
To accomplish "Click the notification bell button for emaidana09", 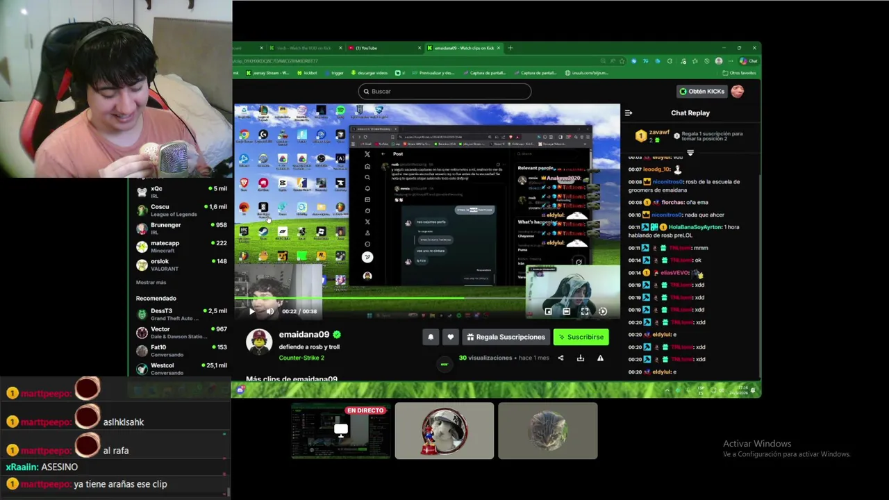I will pyautogui.click(x=431, y=337).
